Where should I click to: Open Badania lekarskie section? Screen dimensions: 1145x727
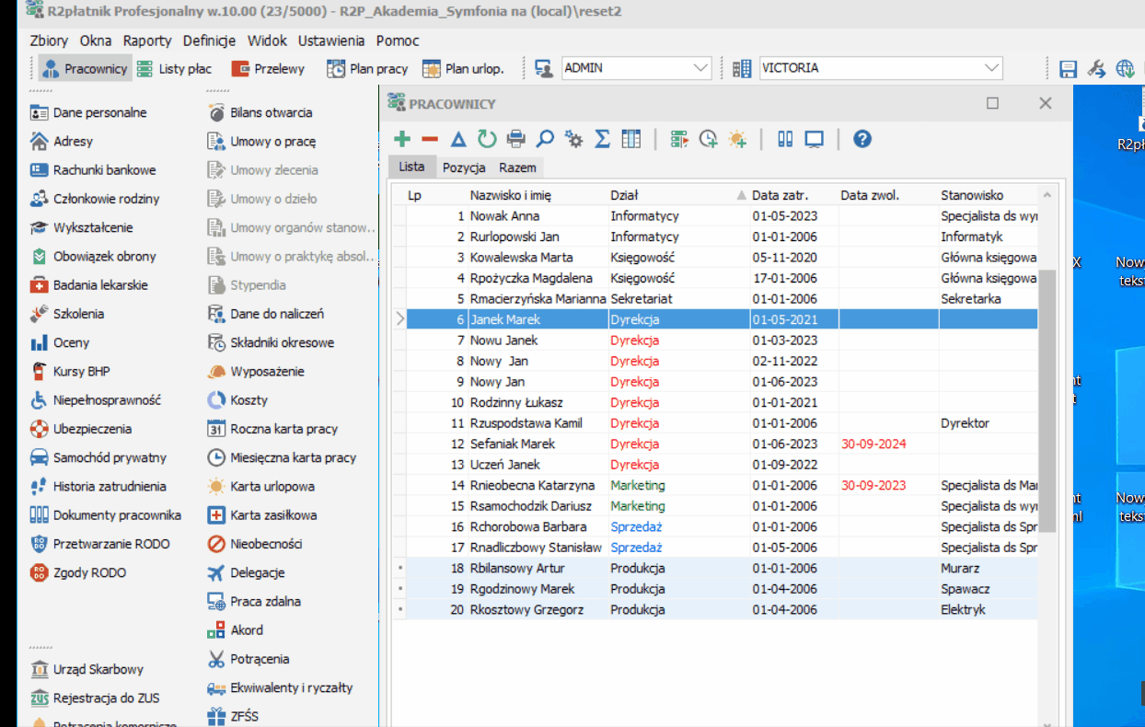88,285
